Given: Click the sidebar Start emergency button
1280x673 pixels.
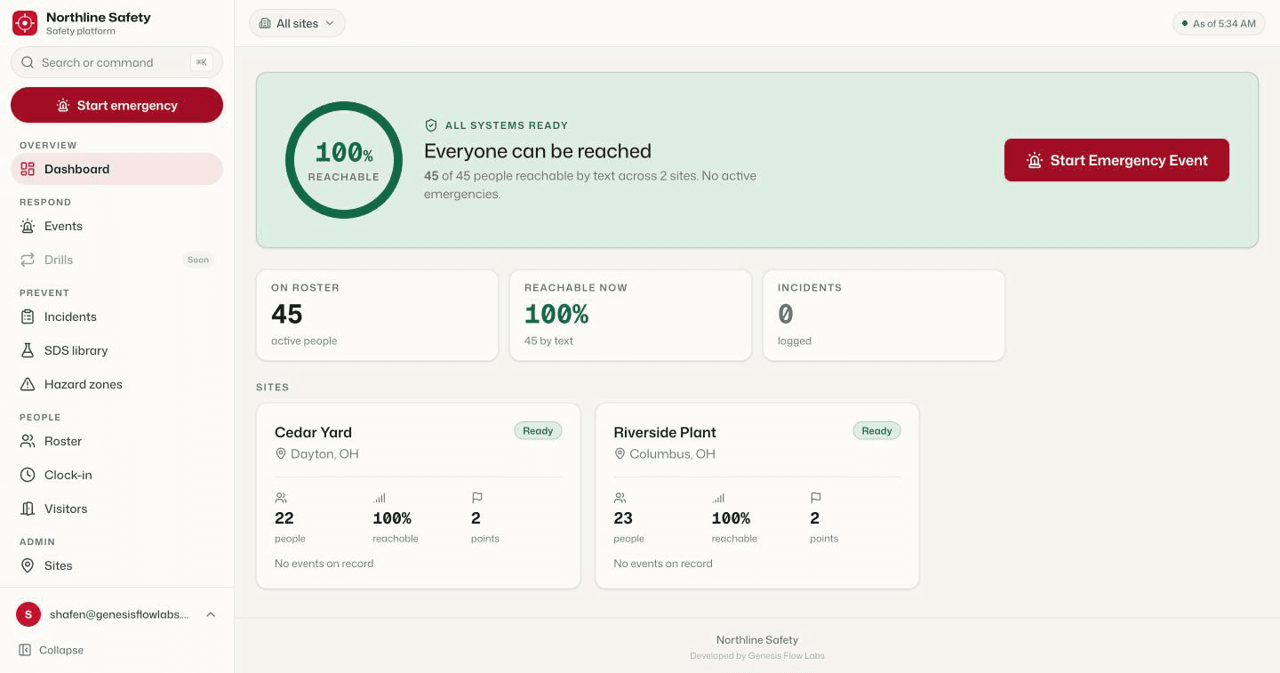Looking at the screenshot, I should click(116, 105).
